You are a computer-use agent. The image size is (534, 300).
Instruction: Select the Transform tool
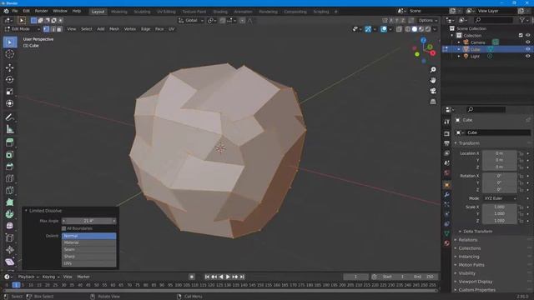coord(10,103)
